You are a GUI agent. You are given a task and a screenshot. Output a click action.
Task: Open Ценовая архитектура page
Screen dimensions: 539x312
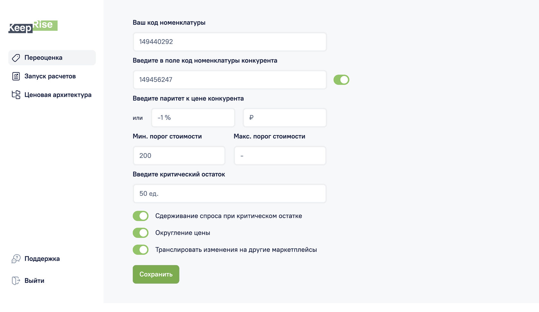[x=58, y=95]
